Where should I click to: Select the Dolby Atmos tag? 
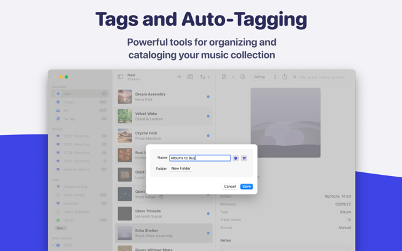pyautogui.click(x=80, y=195)
